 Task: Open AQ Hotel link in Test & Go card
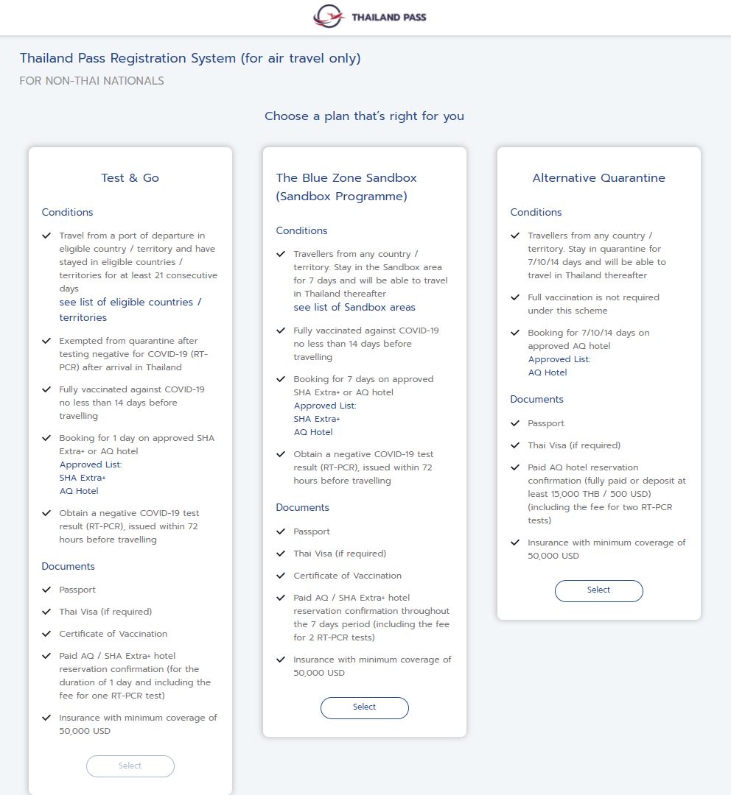[x=79, y=491]
